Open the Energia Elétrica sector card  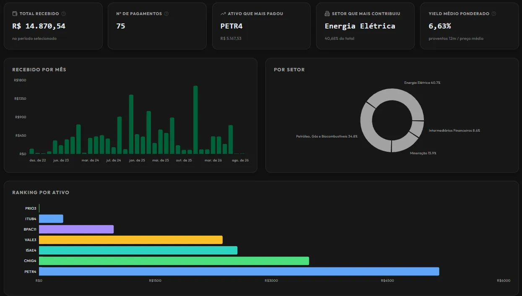tap(365, 26)
